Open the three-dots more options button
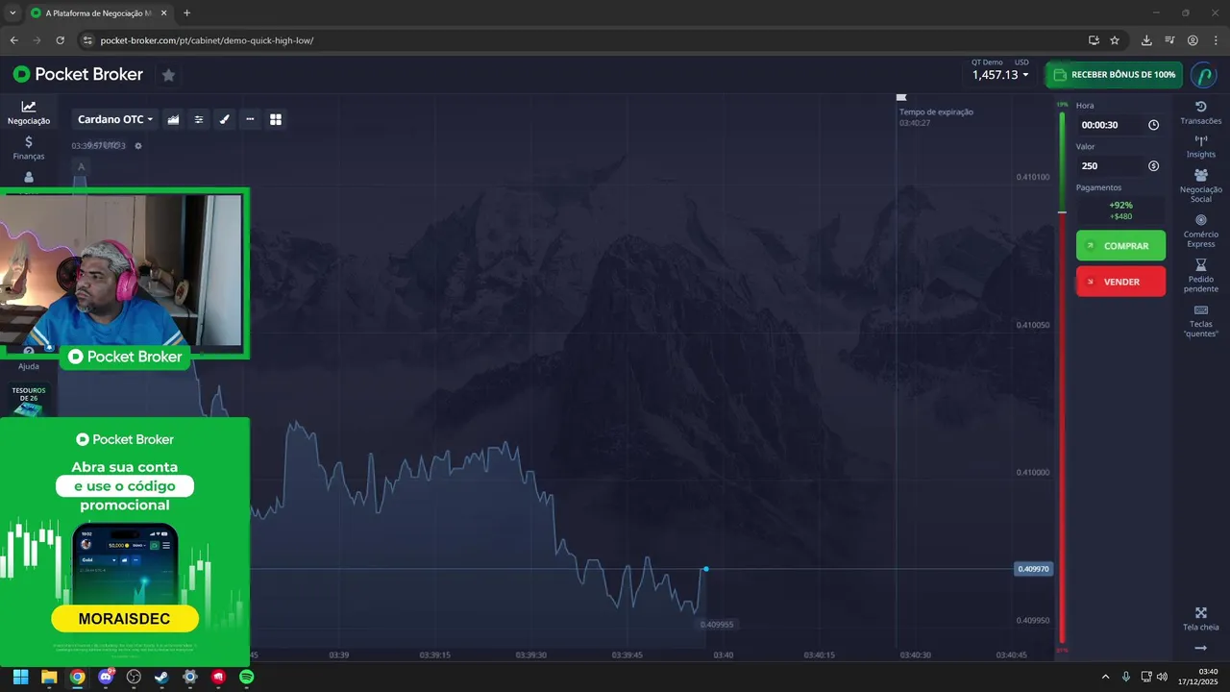The image size is (1230, 692). pyautogui.click(x=250, y=119)
